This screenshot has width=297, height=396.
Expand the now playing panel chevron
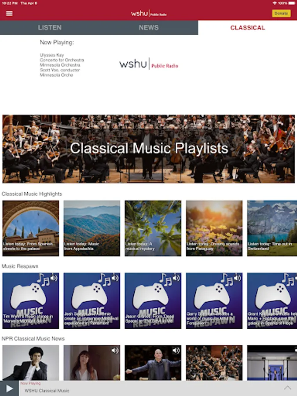tap(287, 388)
